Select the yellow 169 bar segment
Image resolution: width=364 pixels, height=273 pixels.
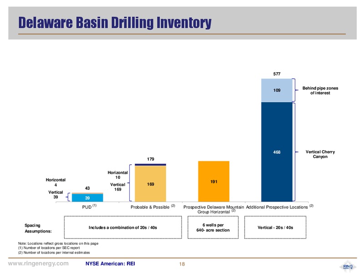151,184
